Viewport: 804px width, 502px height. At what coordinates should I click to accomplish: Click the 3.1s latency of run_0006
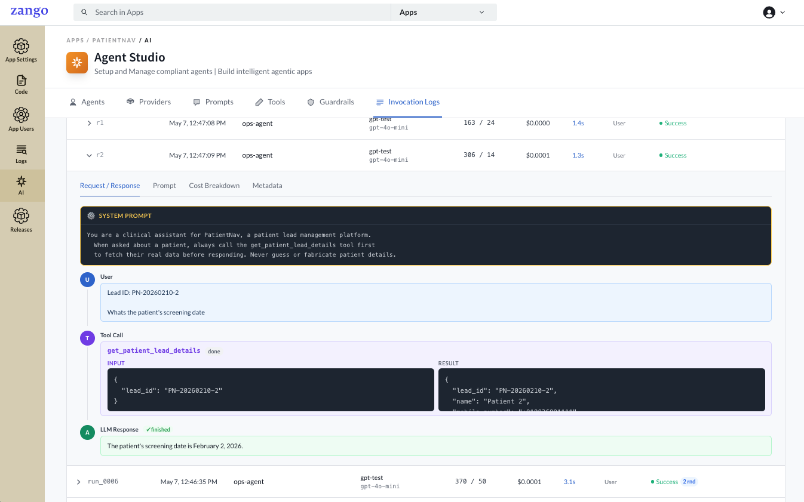tap(569, 482)
